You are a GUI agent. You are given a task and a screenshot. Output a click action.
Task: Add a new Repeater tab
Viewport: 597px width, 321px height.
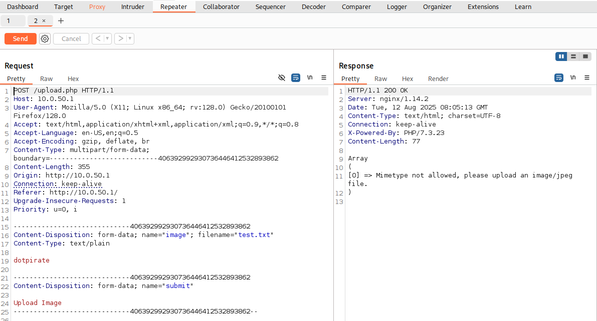point(61,21)
